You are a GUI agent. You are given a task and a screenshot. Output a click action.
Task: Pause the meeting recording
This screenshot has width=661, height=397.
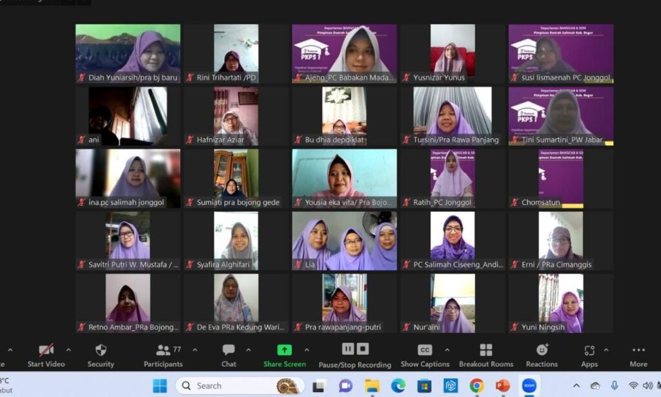pos(348,349)
